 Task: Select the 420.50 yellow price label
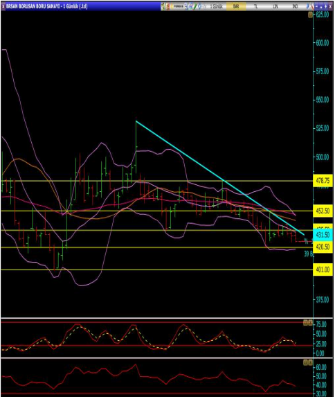[323, 247]
